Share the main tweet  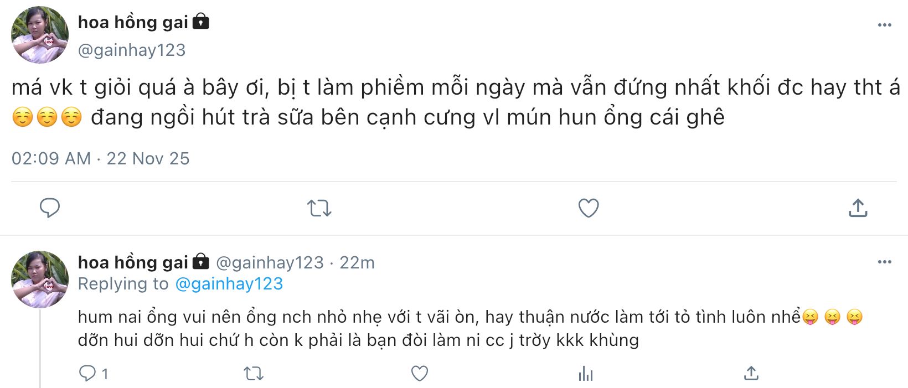click(x=858, y=208)
